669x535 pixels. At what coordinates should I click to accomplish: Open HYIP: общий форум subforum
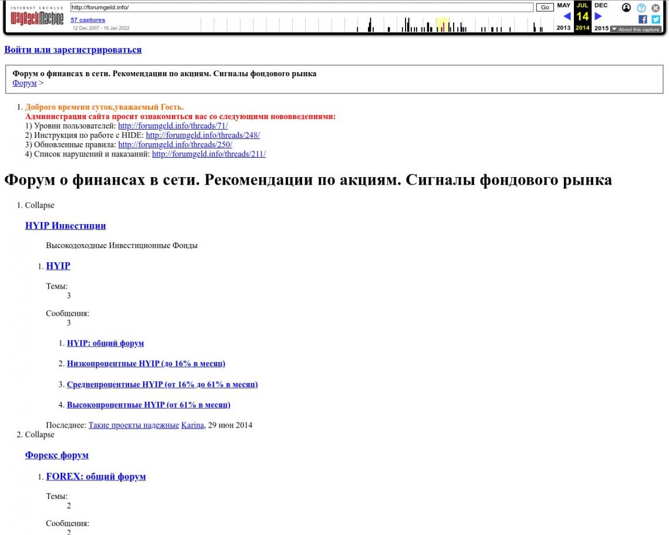click(x=105, y=343)
